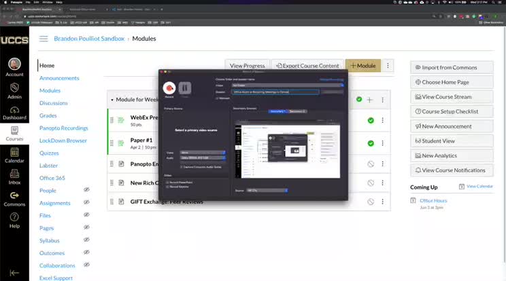
Task: Unpublish the WebEx assignment item
Action: tap(371, 120)
